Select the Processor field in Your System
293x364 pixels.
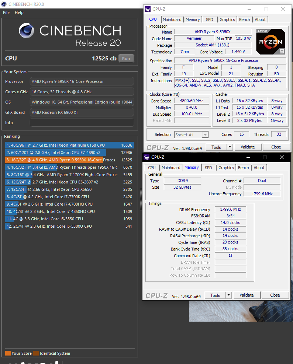point(82,81)
